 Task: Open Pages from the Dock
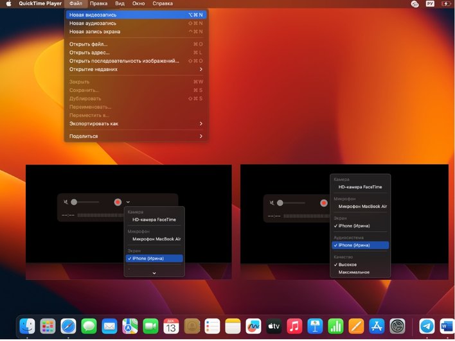356,326
